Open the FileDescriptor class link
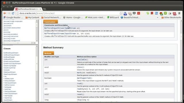184x103 pixels. tap(9, 78)
